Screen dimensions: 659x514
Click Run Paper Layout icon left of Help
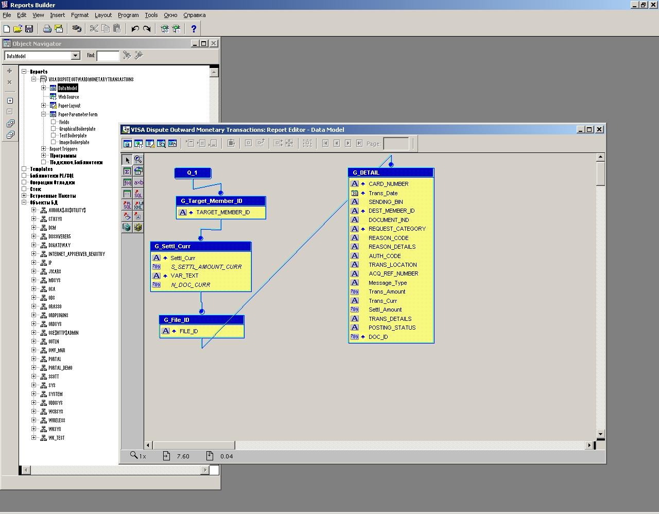[x=176, y=29]
